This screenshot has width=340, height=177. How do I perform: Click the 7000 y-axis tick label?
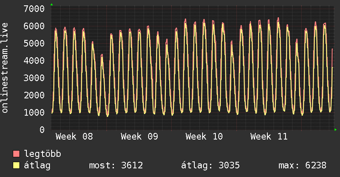point(34,9)
